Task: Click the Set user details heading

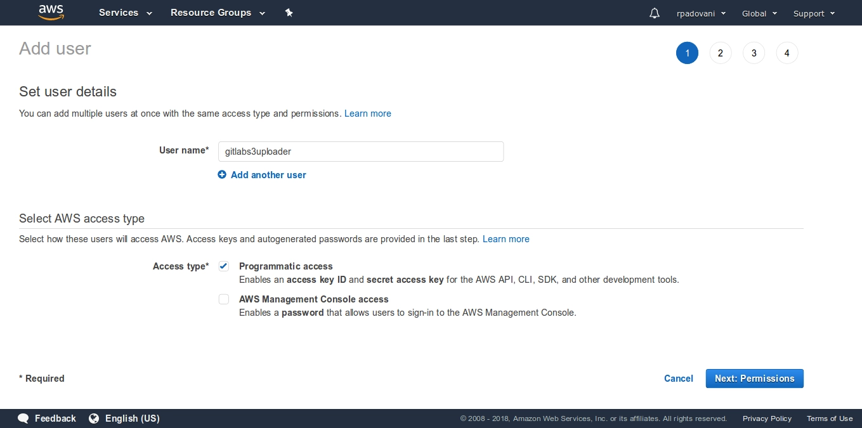Action: (68, 91)
